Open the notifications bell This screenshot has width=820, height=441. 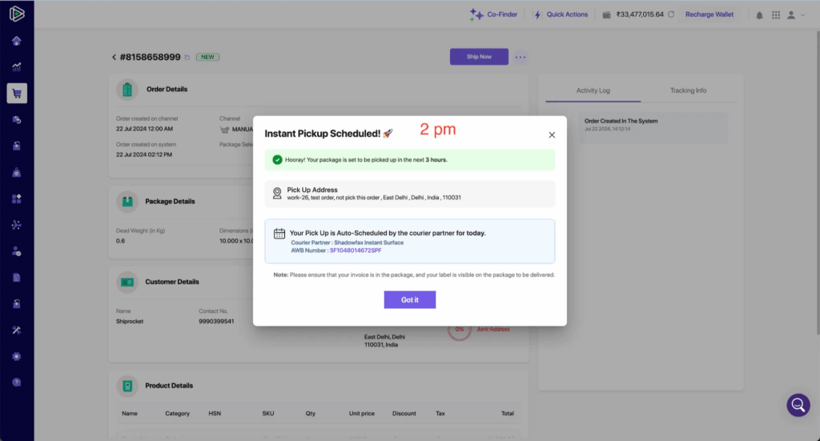click(759, 14)
